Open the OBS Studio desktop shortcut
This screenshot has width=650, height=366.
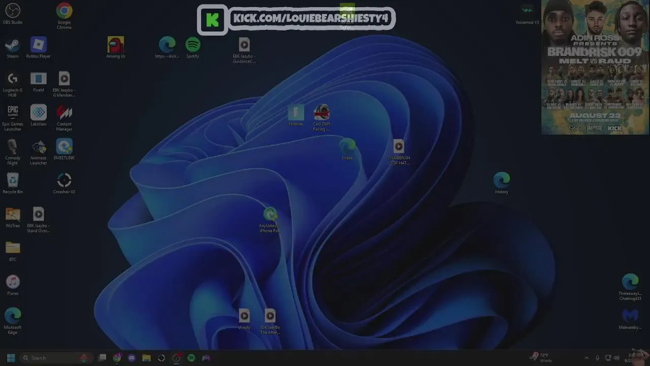[13, 14]
